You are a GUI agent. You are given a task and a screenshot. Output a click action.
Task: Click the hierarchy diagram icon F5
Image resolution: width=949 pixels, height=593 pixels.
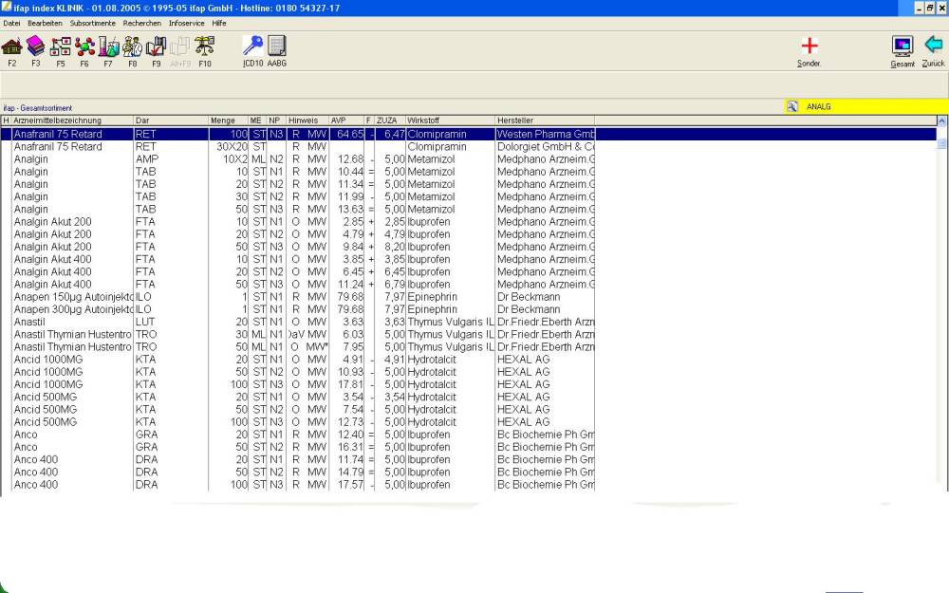click(60, 46)
